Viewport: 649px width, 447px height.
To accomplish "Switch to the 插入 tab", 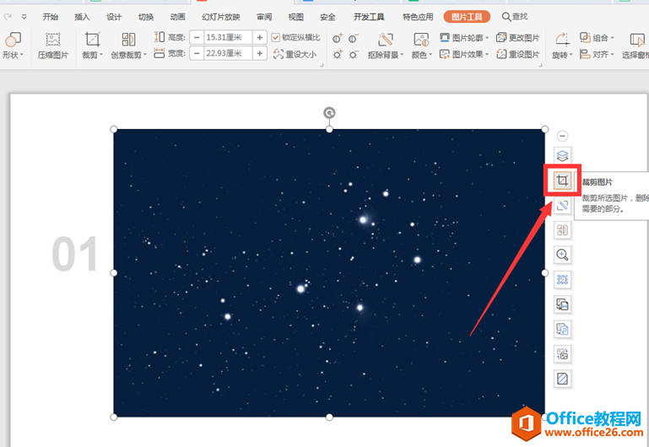I will [82, 17].
